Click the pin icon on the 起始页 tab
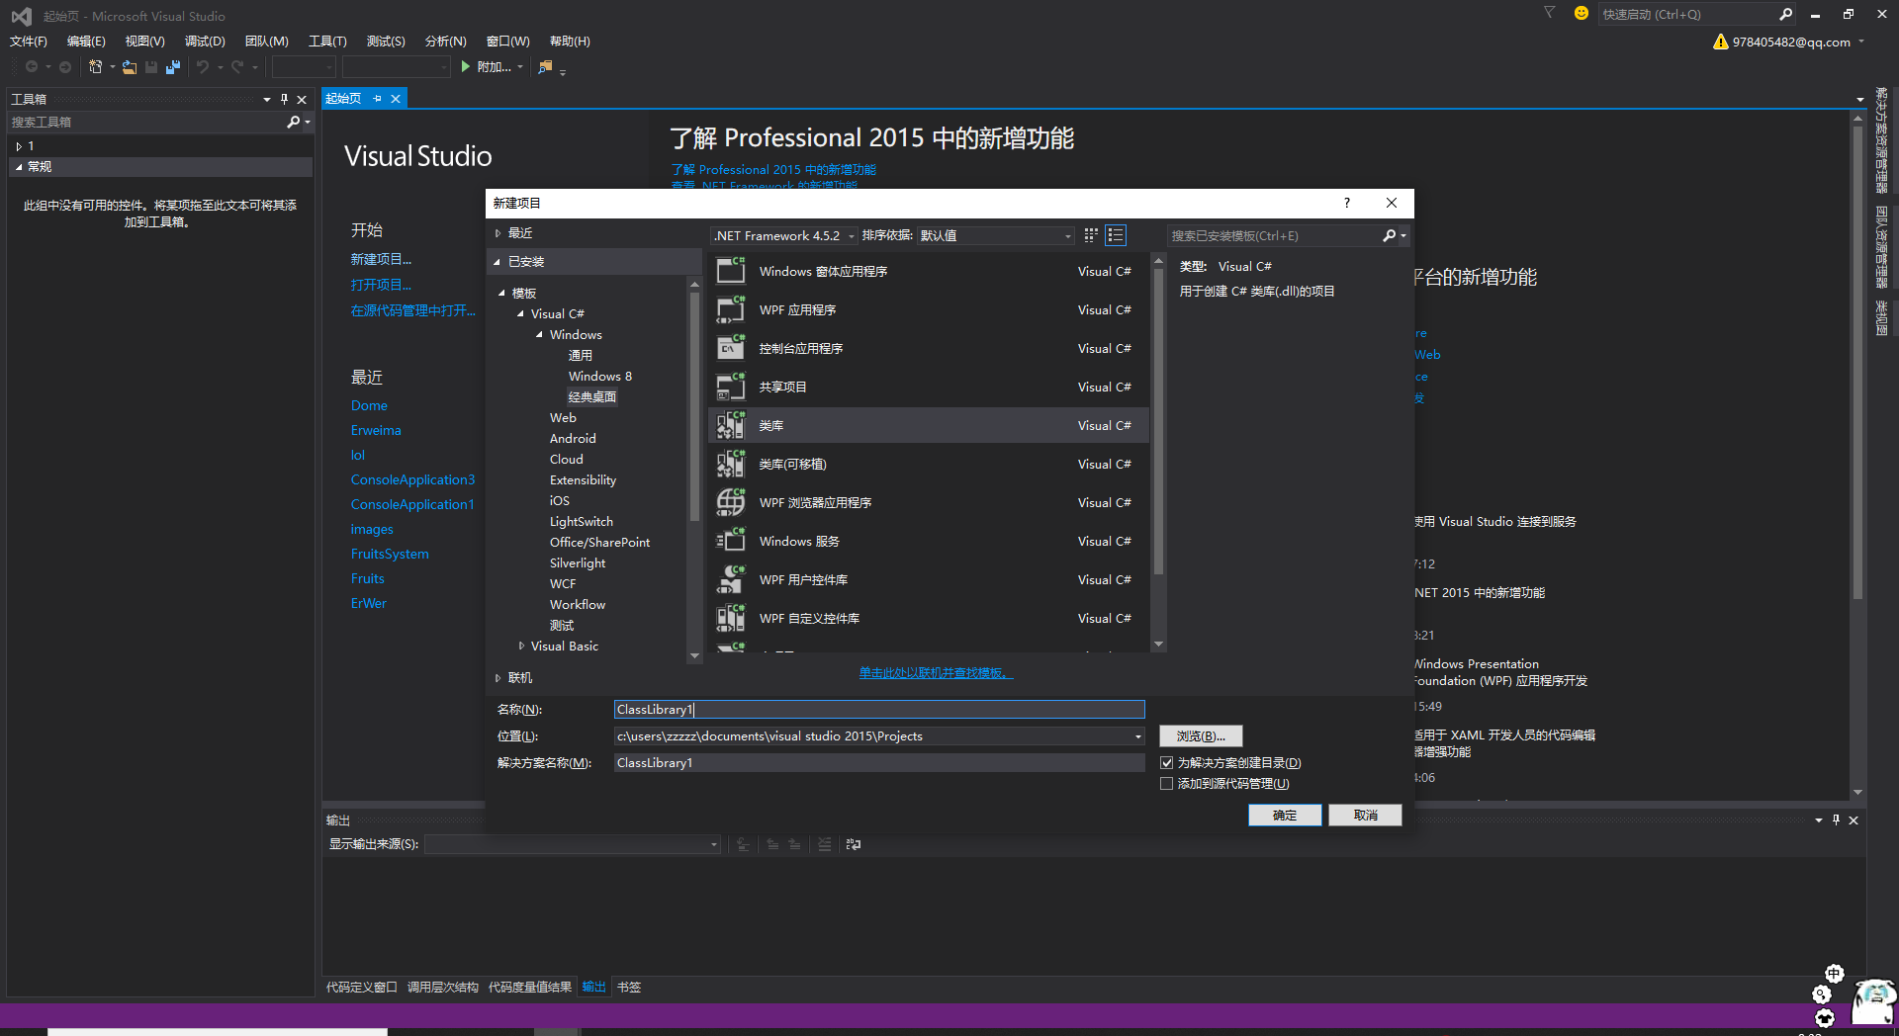1899x1036 pixels. 377,99
